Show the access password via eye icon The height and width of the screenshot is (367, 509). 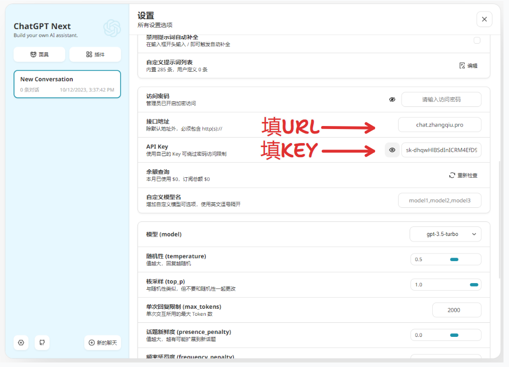pyautogui.click(x=392, y=99)
